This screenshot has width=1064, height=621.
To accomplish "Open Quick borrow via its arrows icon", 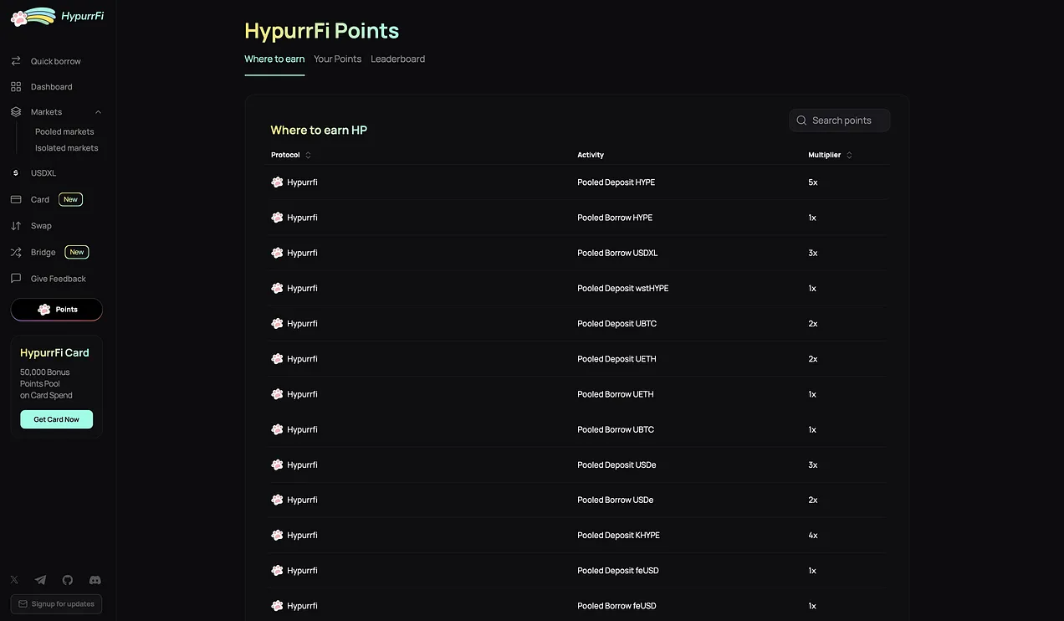I will point(15,60).
